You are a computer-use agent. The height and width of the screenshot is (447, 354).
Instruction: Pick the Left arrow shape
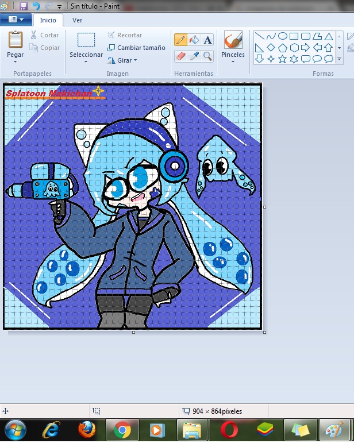click(x=317, y=48)
